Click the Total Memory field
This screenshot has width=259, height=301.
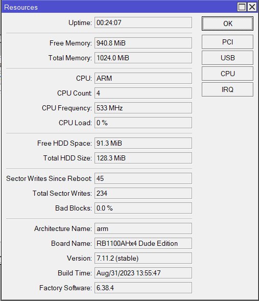point(143,58)
